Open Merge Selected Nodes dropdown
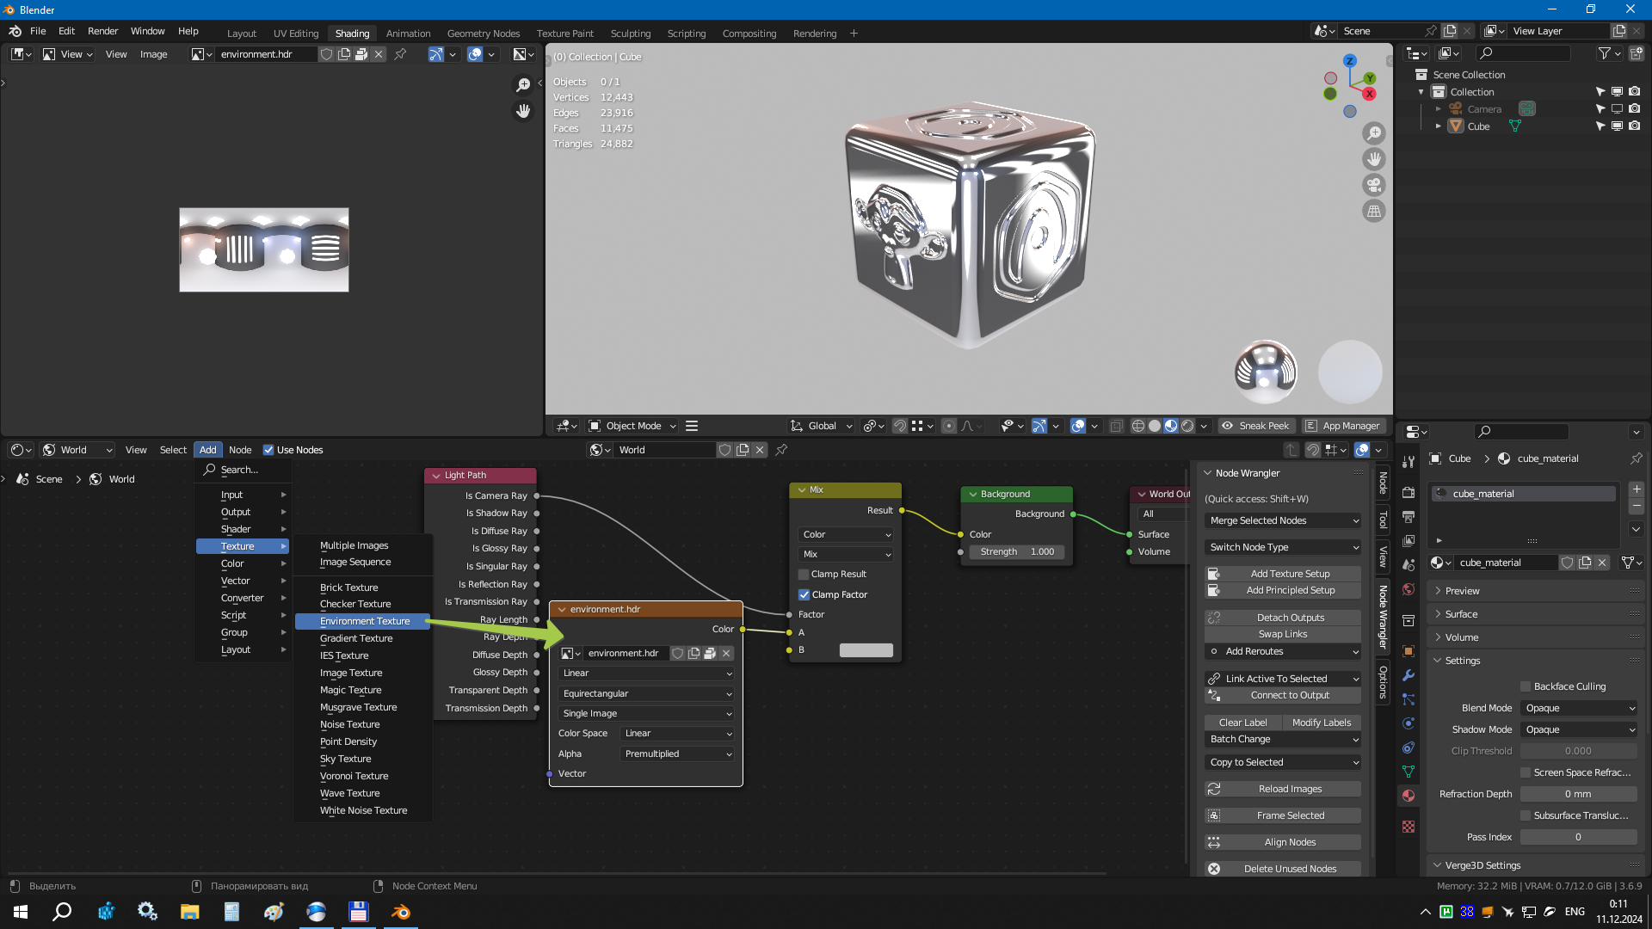Image resolution: width=1652 pixels, height=929 pixels. [x=1283, y=521]
